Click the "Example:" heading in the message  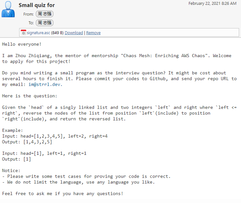click(12, 130)
